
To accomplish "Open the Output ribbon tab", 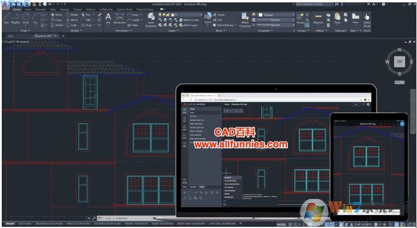I will pos(78,9).
